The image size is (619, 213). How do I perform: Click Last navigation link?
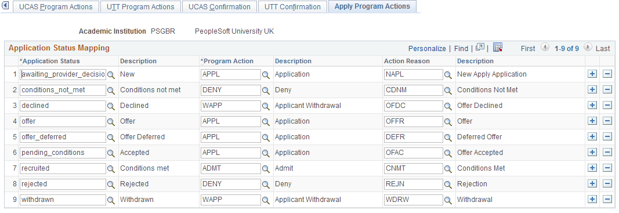pyautogui.click(x=603, y=49)
